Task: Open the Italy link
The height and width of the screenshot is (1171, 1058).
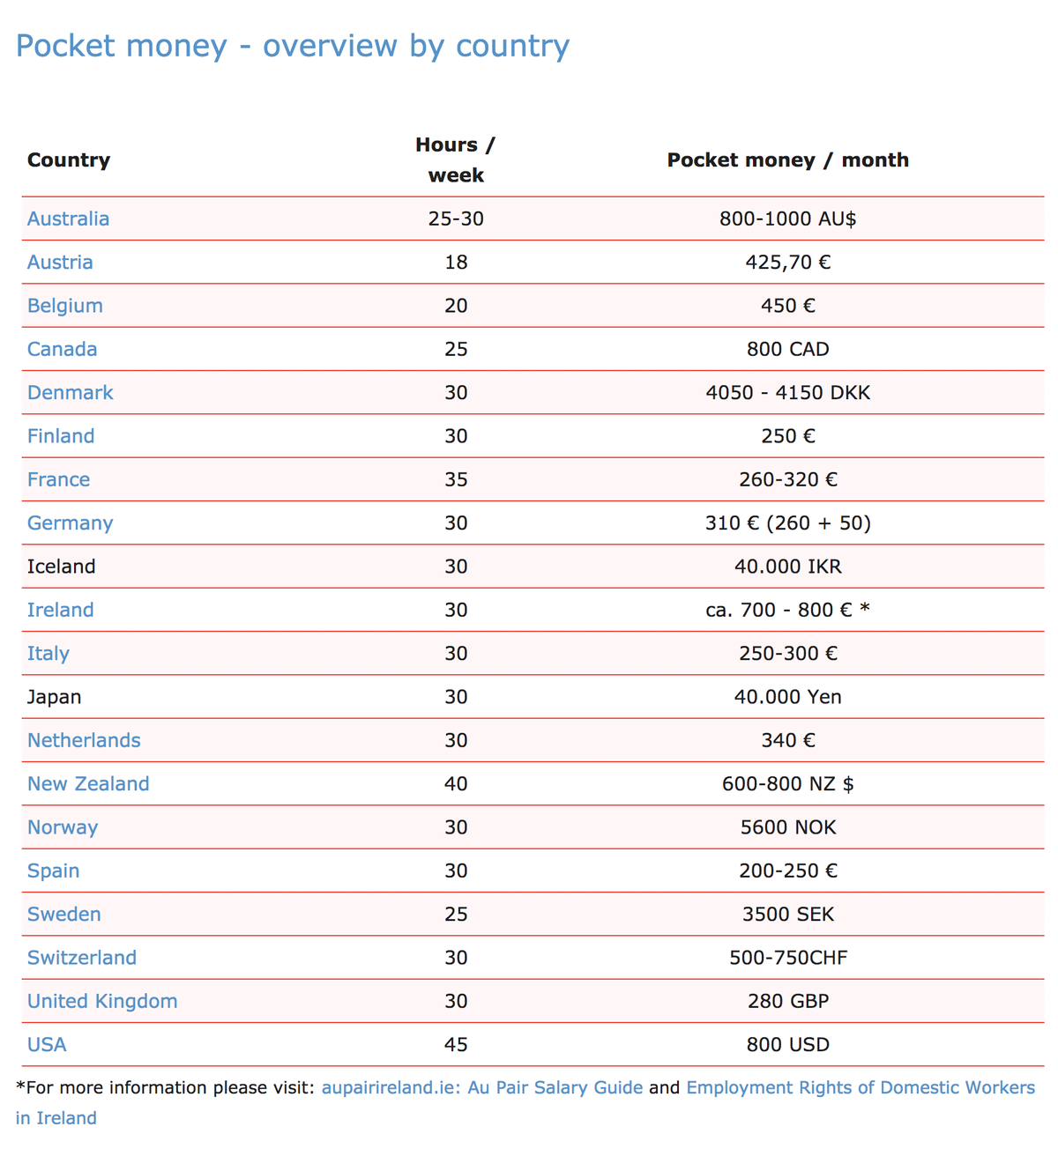Action: click(48, 654)
